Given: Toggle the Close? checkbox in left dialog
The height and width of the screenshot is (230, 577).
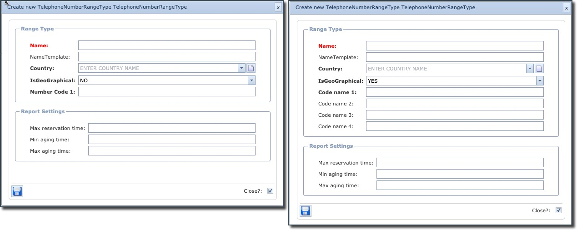Looking at the screenshot, I should [270, 191].
